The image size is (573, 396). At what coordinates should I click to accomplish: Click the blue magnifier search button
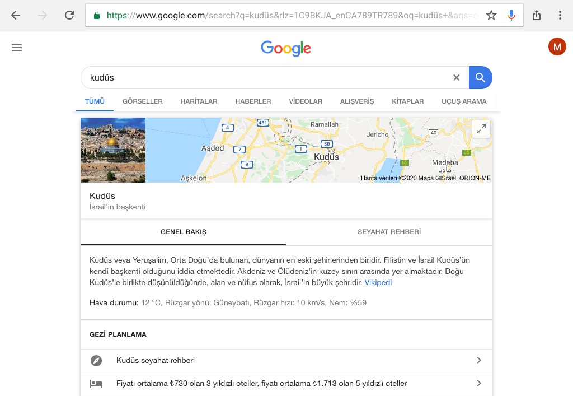pyautogui.click(x=480, y=77)
